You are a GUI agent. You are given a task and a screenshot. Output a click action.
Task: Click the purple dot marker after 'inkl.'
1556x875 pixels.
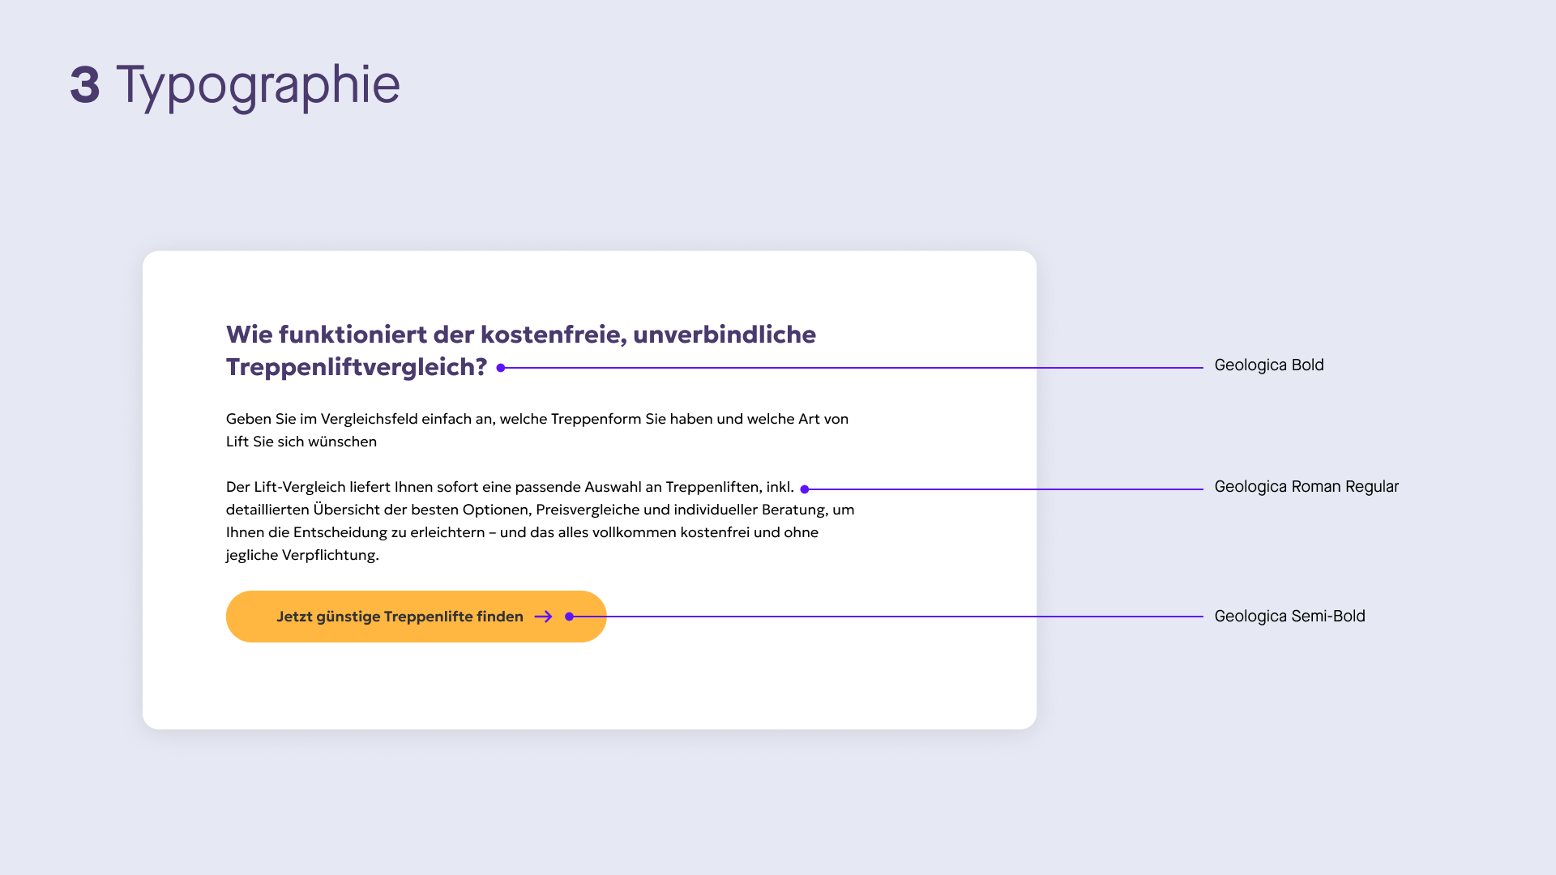(x=805, y=489)
